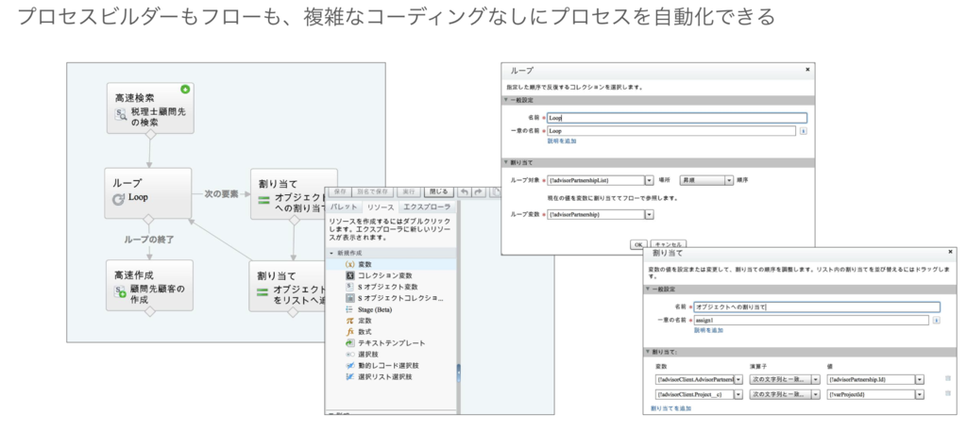This screenshot has width=967, height=431.
Task: Click the 名前 field containing Loop
Action: point(676,118)
